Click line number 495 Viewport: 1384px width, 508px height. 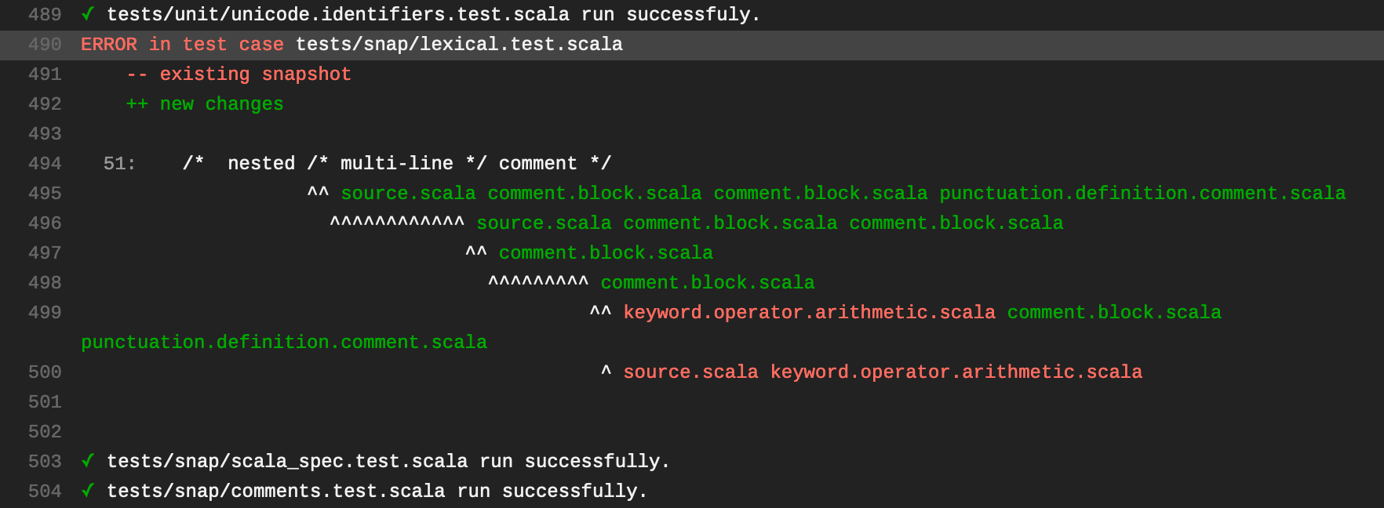[45, 194]
